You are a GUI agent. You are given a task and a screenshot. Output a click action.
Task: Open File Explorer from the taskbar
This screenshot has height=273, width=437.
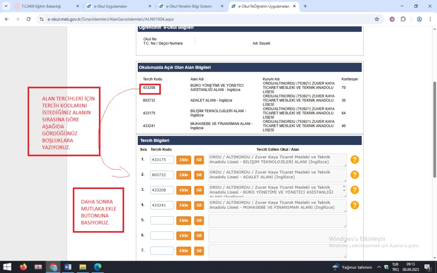click(x=83, y=267)
